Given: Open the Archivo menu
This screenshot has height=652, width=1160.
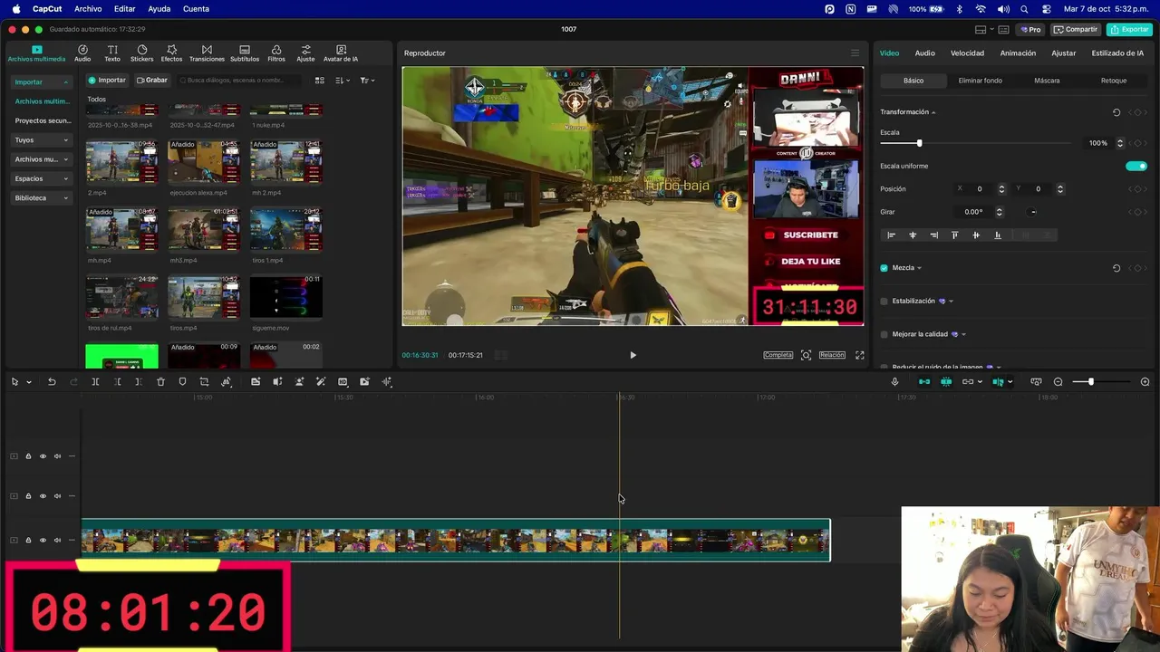Looking at the screenshot, I should (x=88, y=9).
